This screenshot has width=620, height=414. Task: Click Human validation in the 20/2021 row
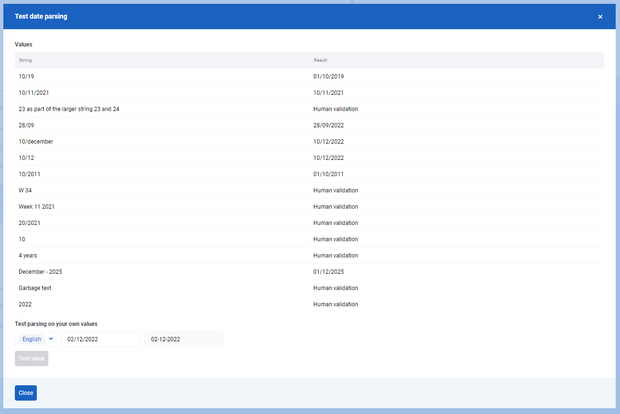[336, 223]
